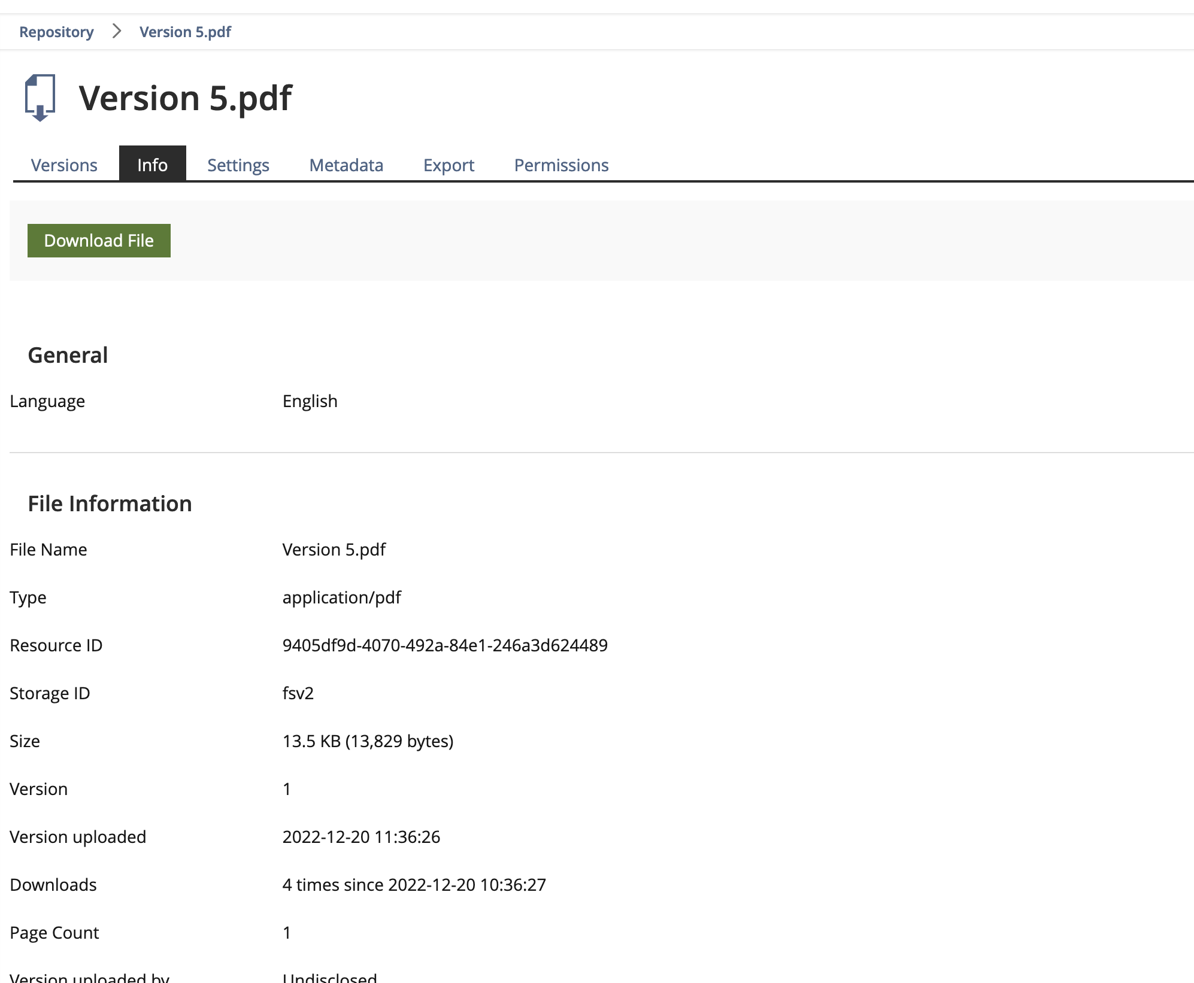The width and height of the screenshot is (1194, 983).
Task: Click the Version 5.pdf page title
Action: 186,98
